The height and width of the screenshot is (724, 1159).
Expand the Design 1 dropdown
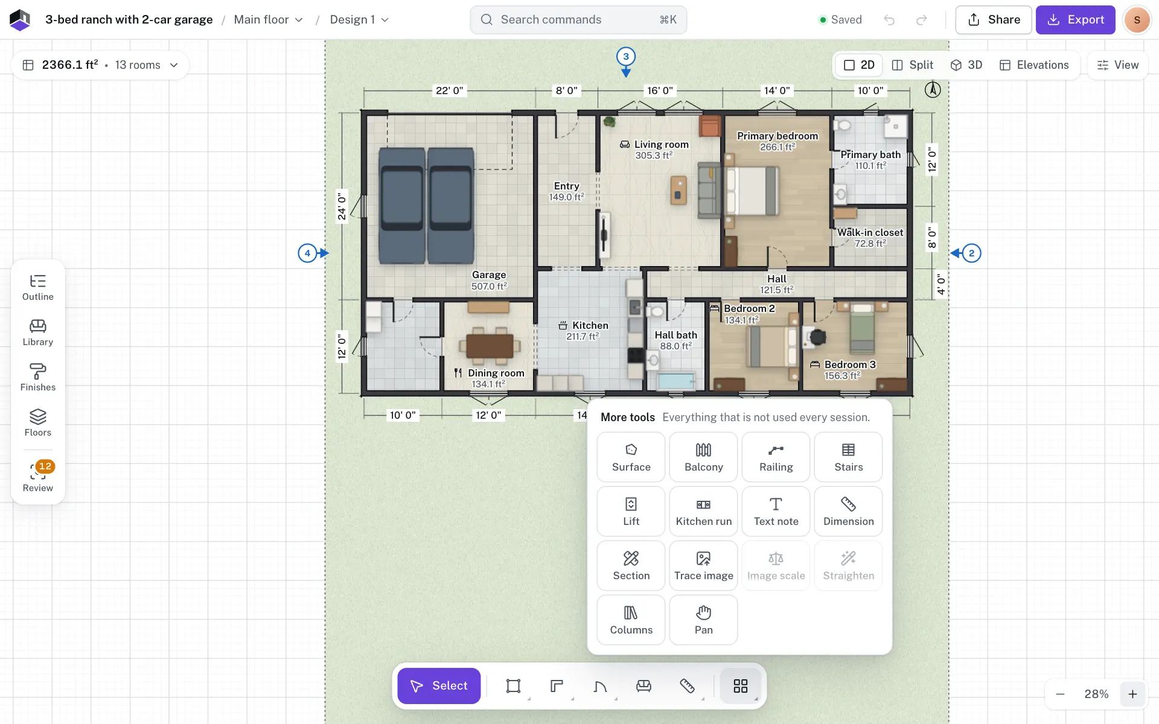click(359, 20)
